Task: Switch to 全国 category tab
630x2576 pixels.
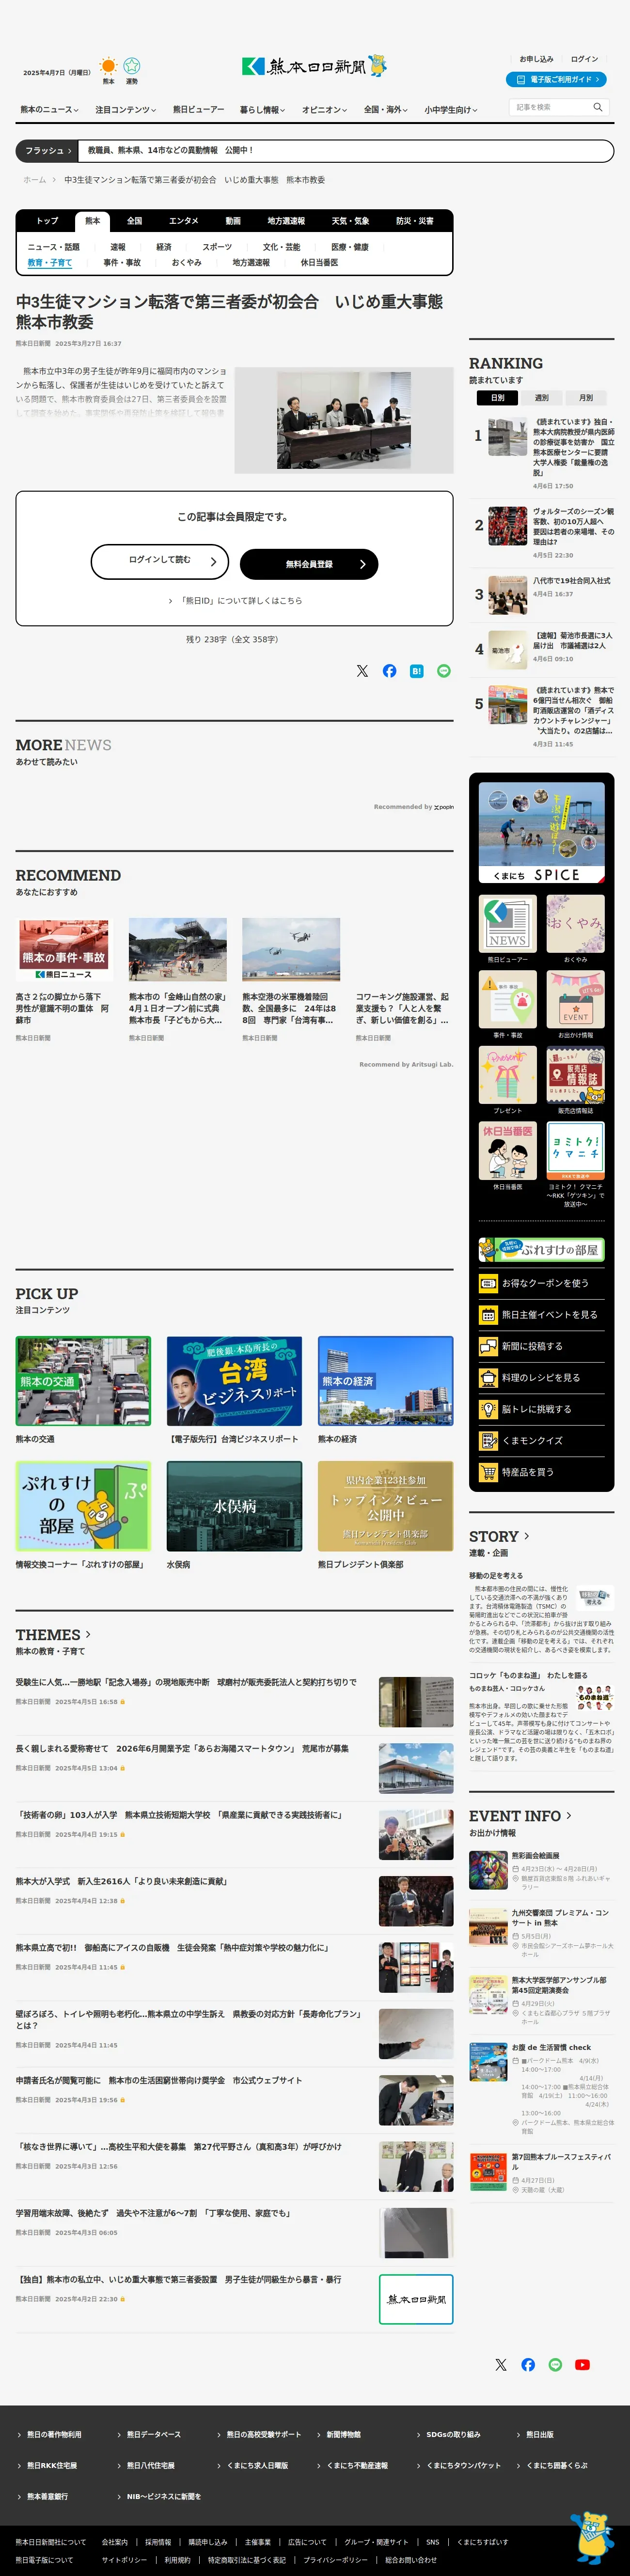Action: 134,221
